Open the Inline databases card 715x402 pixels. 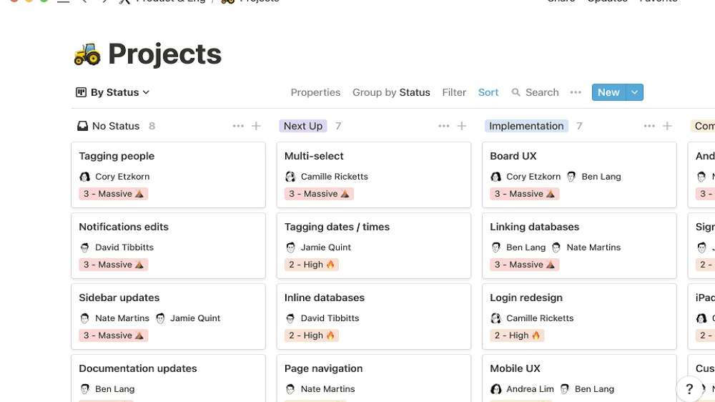tap(373, 316)
